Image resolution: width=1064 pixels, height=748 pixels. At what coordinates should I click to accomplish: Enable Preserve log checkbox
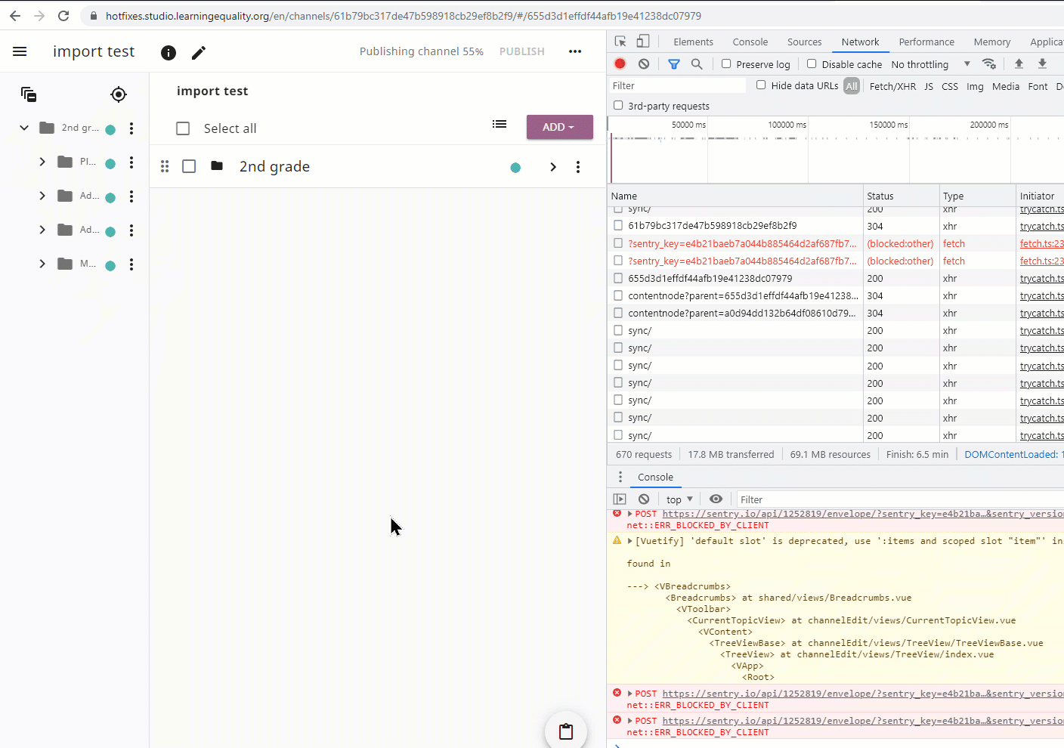click(x=726, y=64)
